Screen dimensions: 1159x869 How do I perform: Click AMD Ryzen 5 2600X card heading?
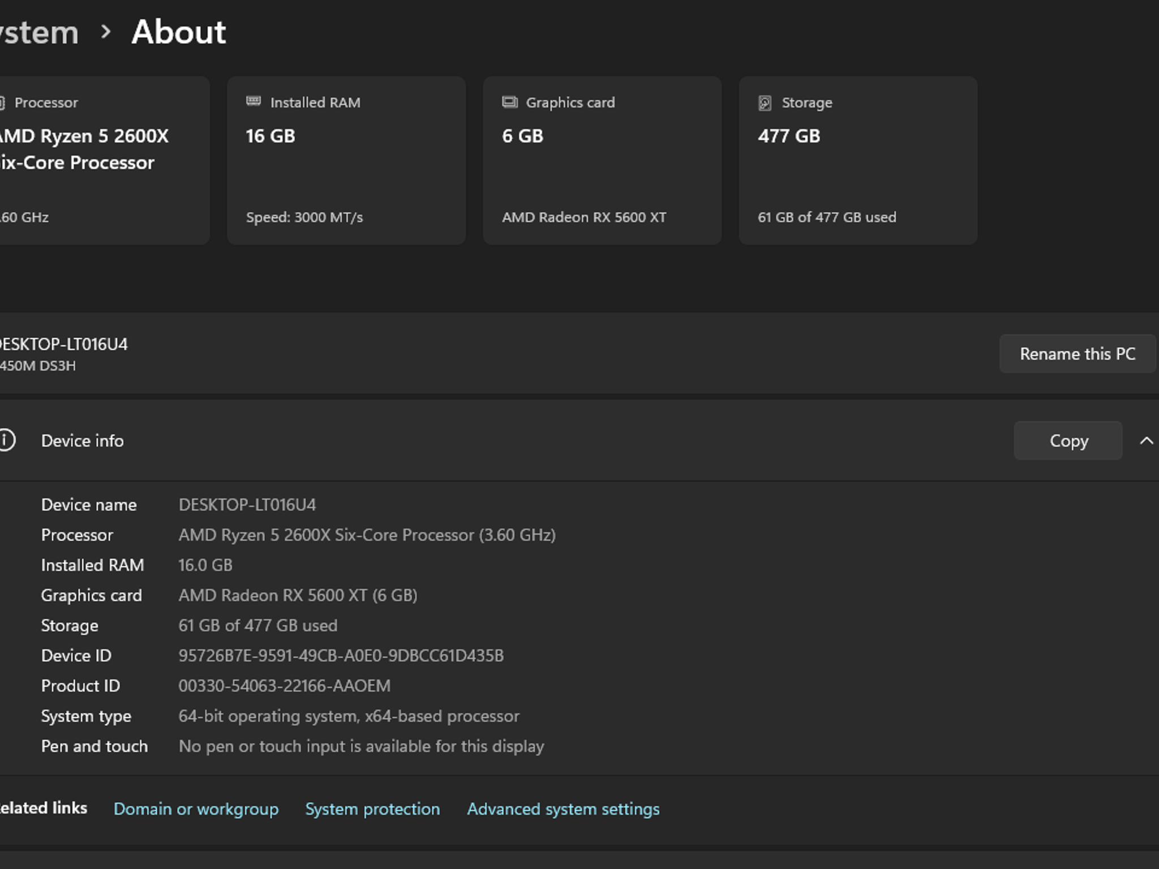tap(84, 149)
